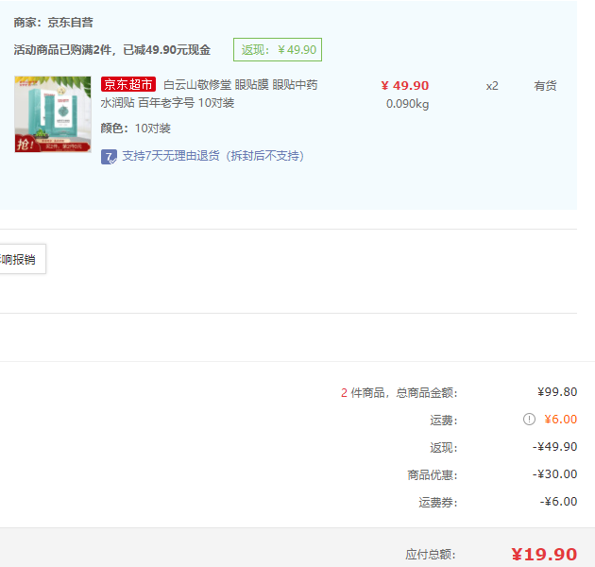The width and height of the screenshot is (595, 567).
Task: Click the 2 件商品，总商品金额 label
Action: [399, 392]
